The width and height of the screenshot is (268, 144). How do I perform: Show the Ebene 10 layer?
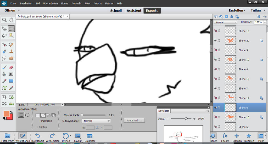point(216,31)
